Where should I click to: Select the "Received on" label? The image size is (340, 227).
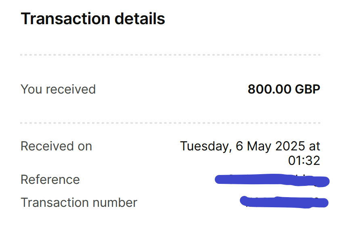tap(56, 146)
